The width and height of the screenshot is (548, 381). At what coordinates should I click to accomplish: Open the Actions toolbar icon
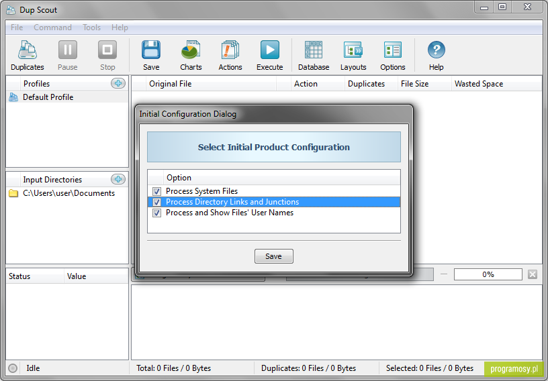click(x=230, y=50)
